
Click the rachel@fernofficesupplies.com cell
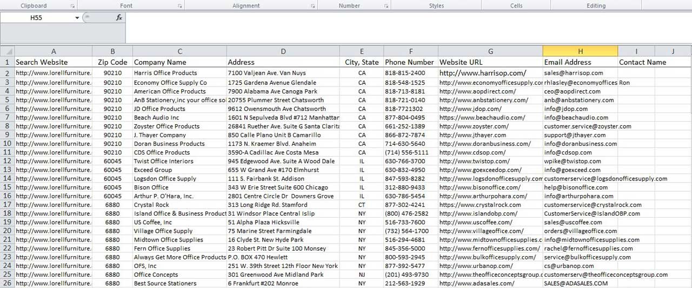click(x=580, y=249)
